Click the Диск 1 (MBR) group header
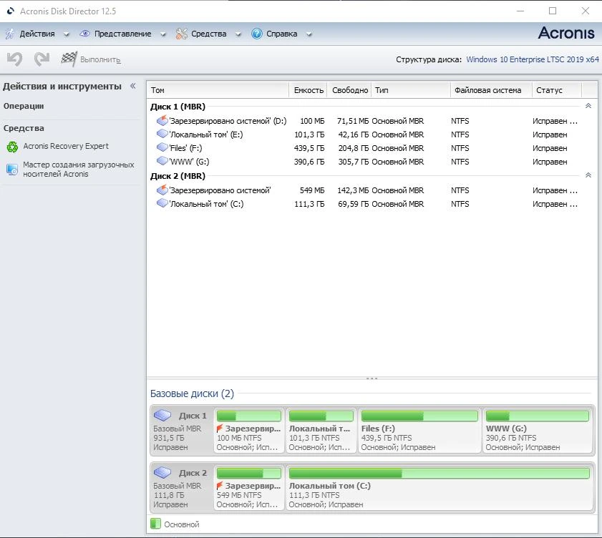Viewport: 602px width, 538px height. point(178,107)
